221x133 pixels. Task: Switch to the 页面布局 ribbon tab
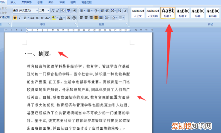pos(27,2)
